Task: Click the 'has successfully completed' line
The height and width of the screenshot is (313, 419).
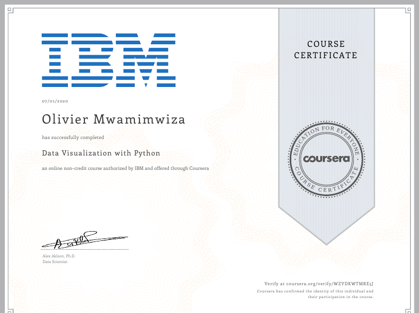Action: point(73,137)
